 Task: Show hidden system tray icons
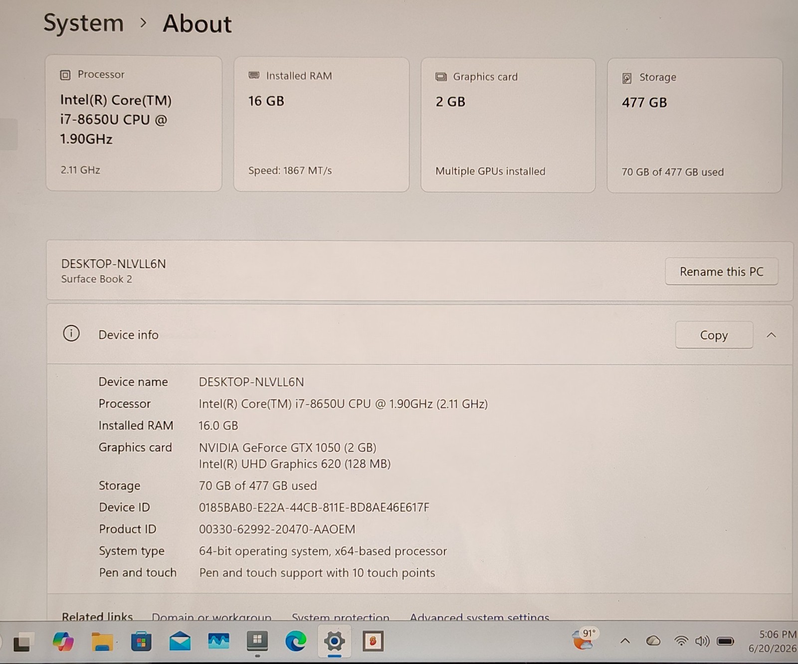[x=625, y=642]
